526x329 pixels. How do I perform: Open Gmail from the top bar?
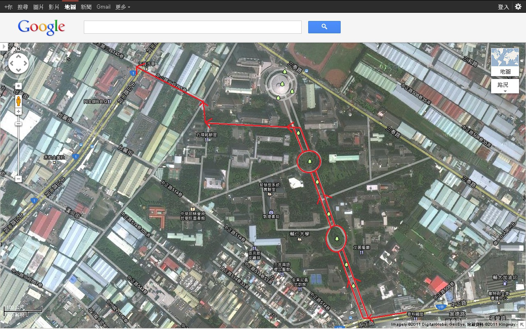pos(104,7)
